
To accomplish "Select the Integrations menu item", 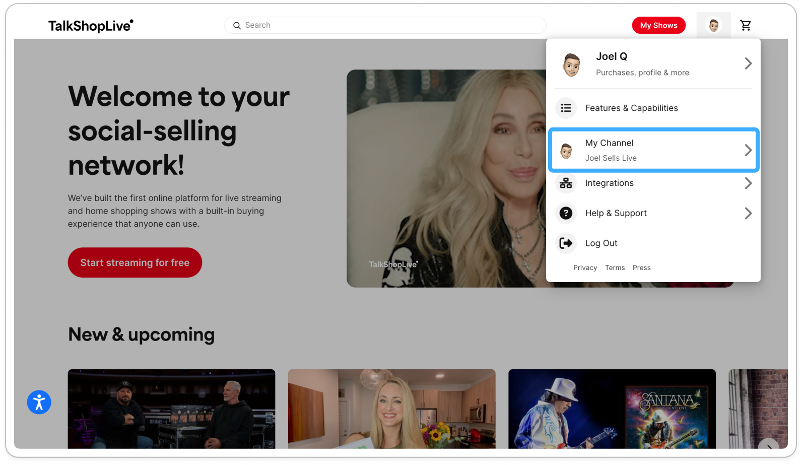I will (x=653, y=183).
